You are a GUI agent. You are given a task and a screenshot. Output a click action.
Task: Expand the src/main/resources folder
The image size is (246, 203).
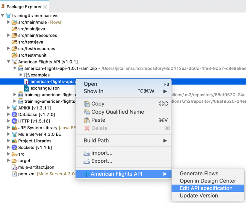tap(9, 35)
